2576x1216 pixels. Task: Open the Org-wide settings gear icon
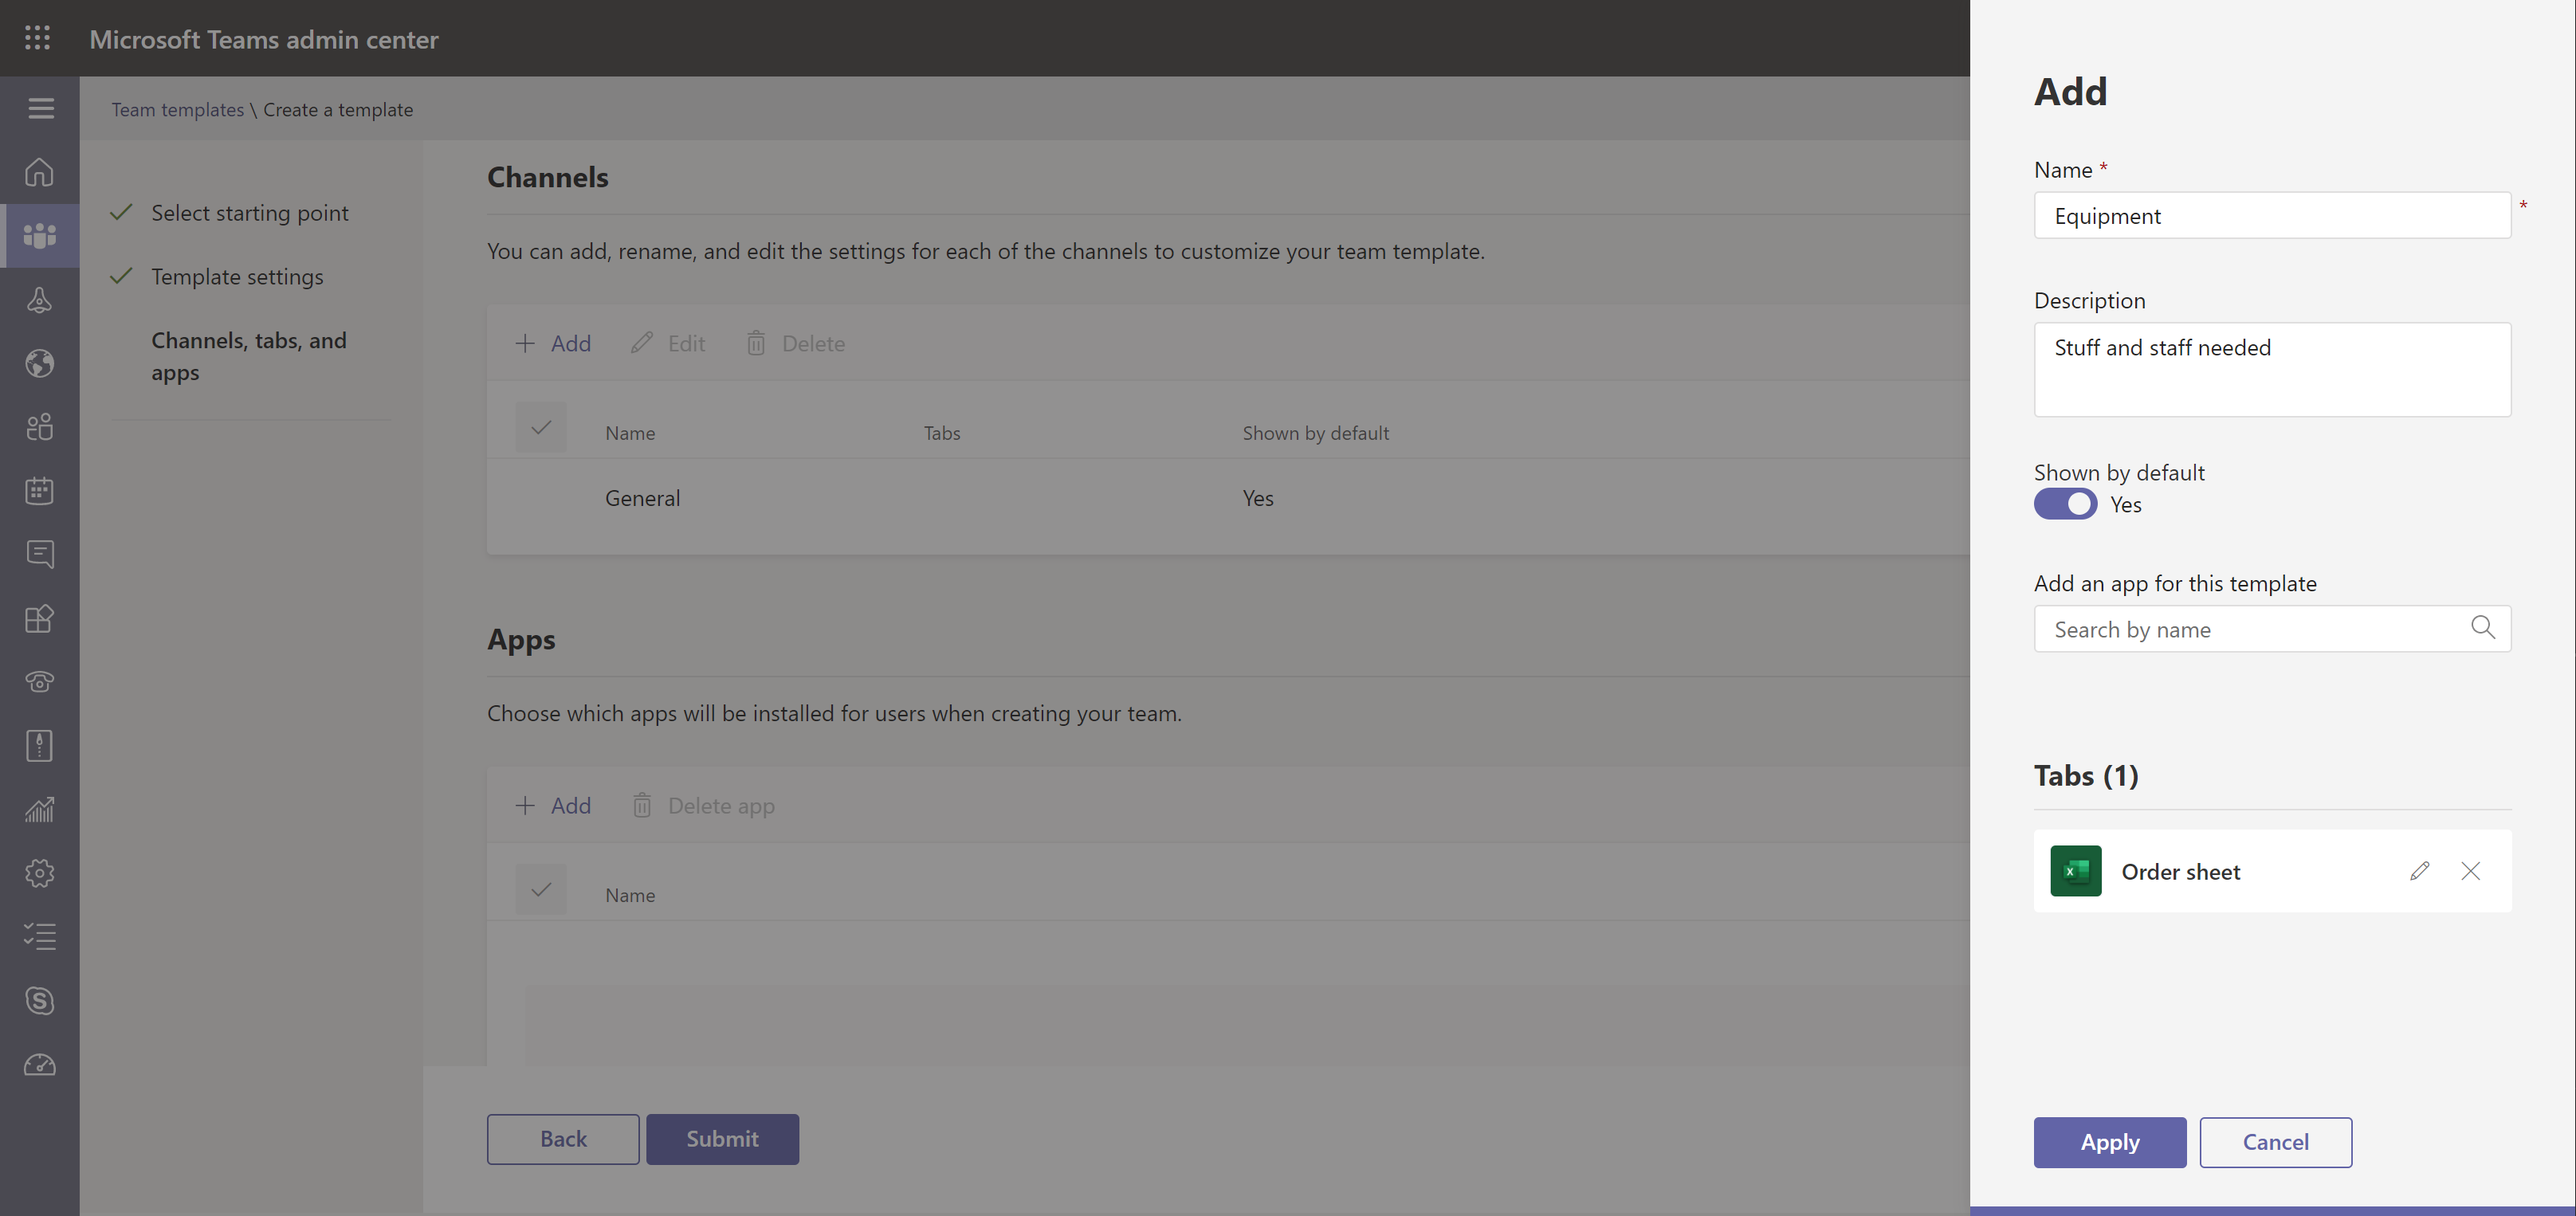click(39, 873)
